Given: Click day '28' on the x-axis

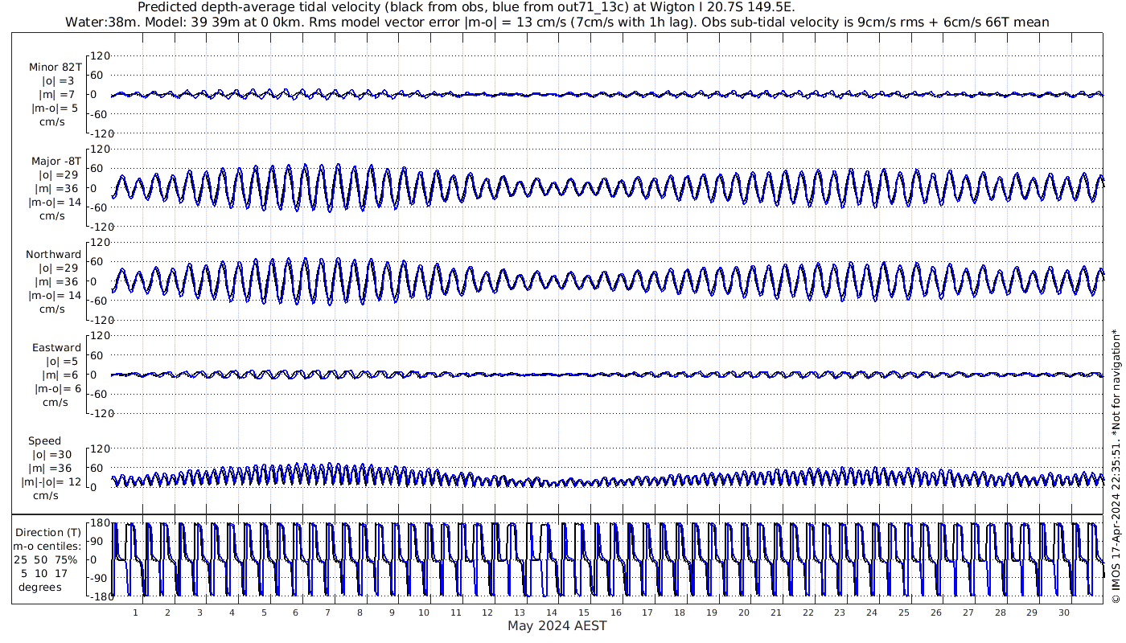Looking at the screenshot, I should (x=1000, y=612).
